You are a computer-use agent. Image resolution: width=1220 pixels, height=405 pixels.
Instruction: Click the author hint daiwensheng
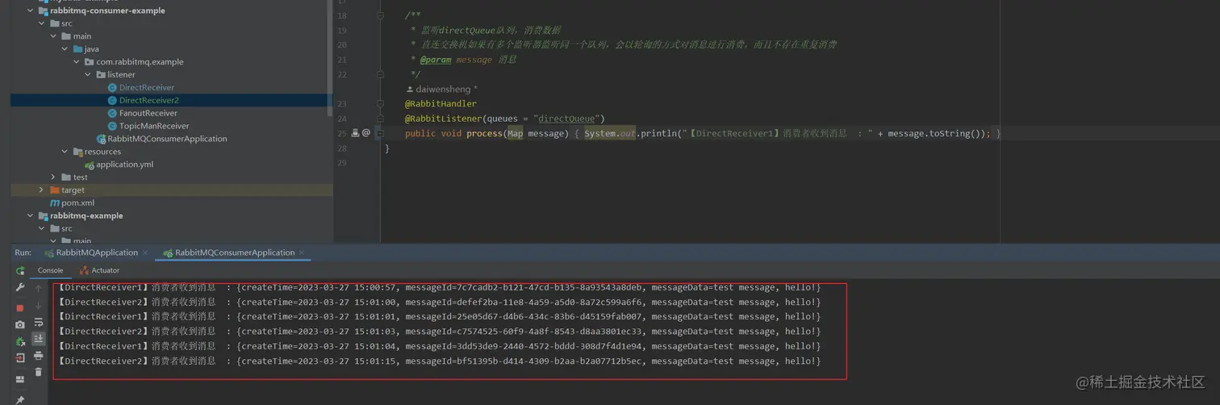[441, 89]
